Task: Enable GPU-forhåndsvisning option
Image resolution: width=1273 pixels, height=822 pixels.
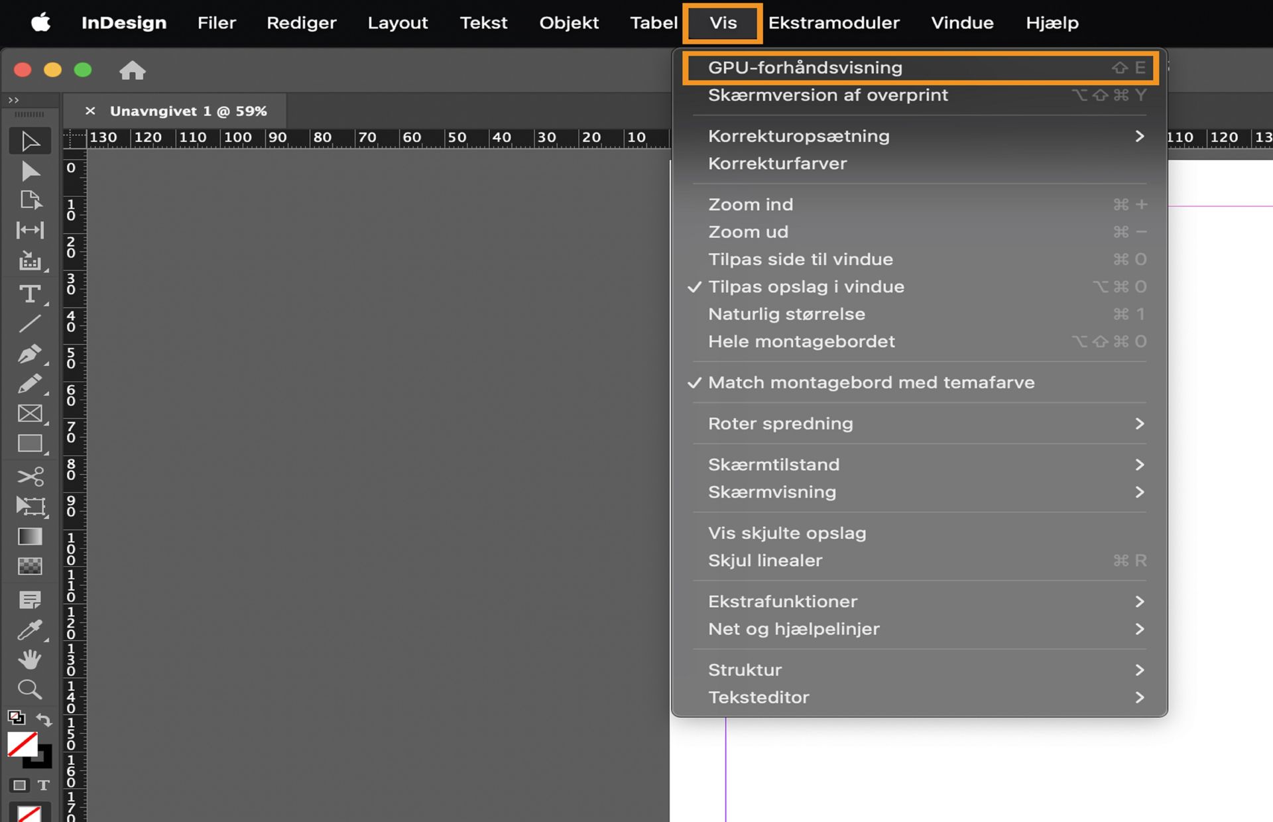Action: (x=805, y=68)
